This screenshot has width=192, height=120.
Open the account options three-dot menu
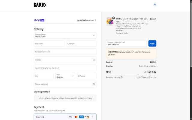pyautogui.click(x=95, y=20)
